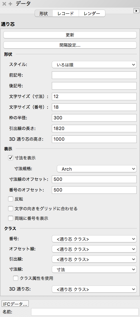Open the IFCデータ... button
This screenshot has height=317, width=140.
point(15,304)
